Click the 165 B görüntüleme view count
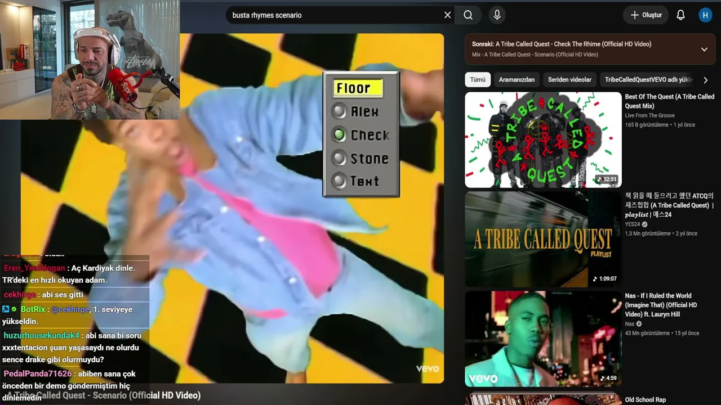 [x=647, y=125]
